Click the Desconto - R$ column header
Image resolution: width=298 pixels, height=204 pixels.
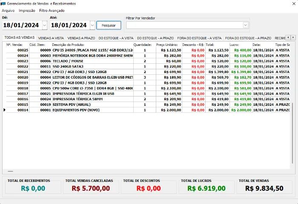(x=193, y=45)
